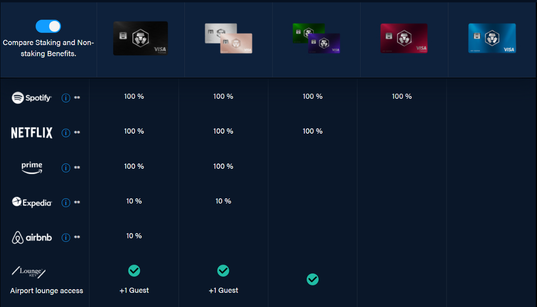Select the green and purple cards

click(x=316, y=38)
